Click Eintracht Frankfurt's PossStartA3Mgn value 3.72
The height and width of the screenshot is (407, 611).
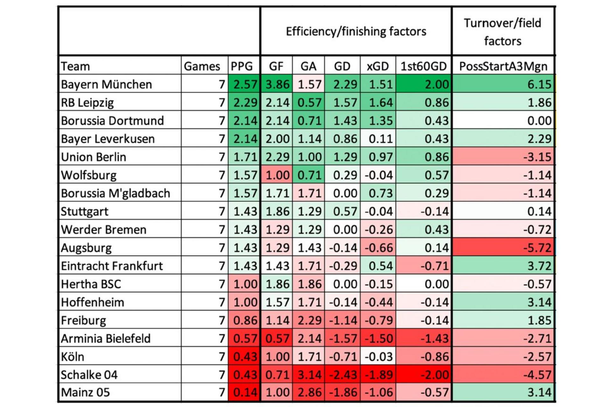click(x=539, y=266)
